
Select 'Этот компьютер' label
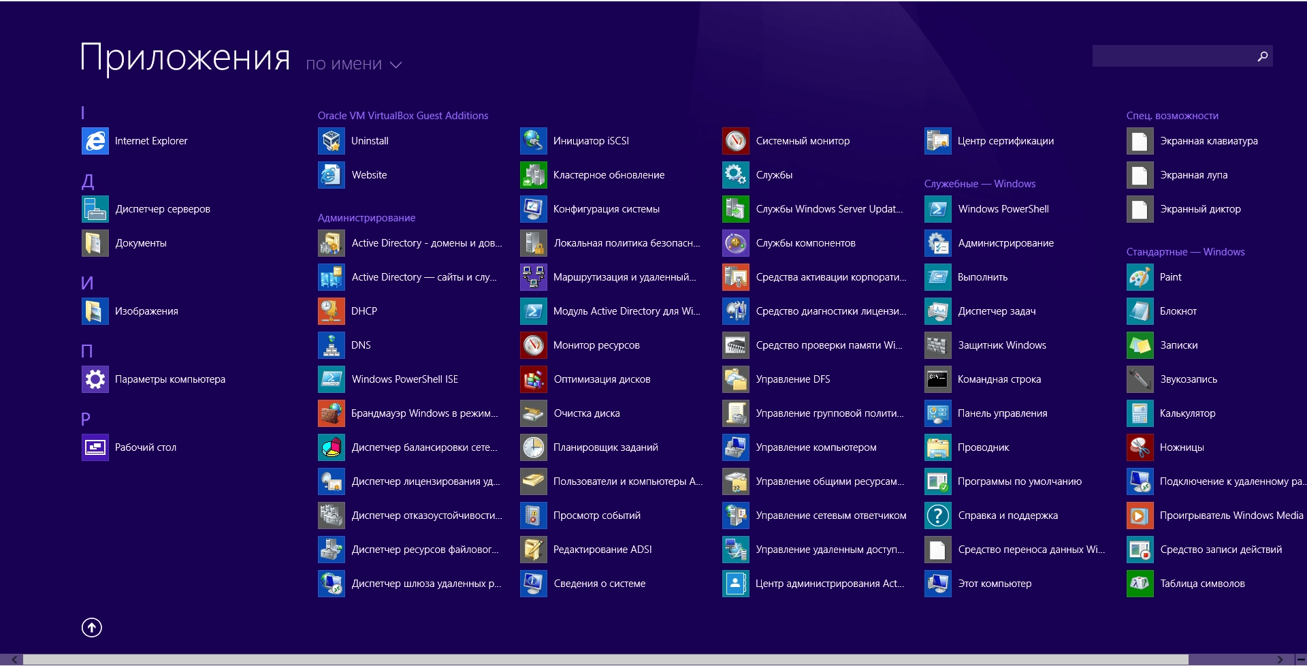pyautogui.click(x=995, y=584)
